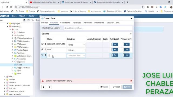Open the File menu
Viewport: 173px width, 97px height.
[15, 16]
